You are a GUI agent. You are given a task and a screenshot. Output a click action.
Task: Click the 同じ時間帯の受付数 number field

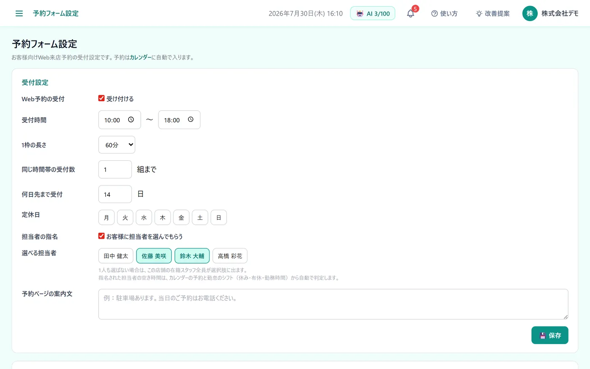tap(115, 170)
